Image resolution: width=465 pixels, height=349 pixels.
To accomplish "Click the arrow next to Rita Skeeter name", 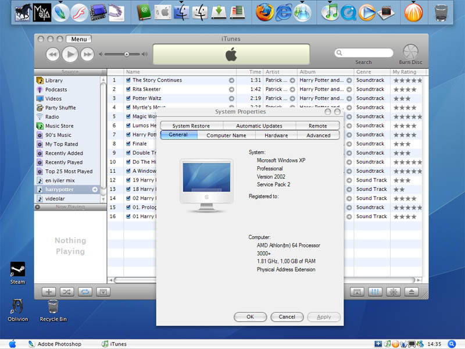I will pos(231,90).
